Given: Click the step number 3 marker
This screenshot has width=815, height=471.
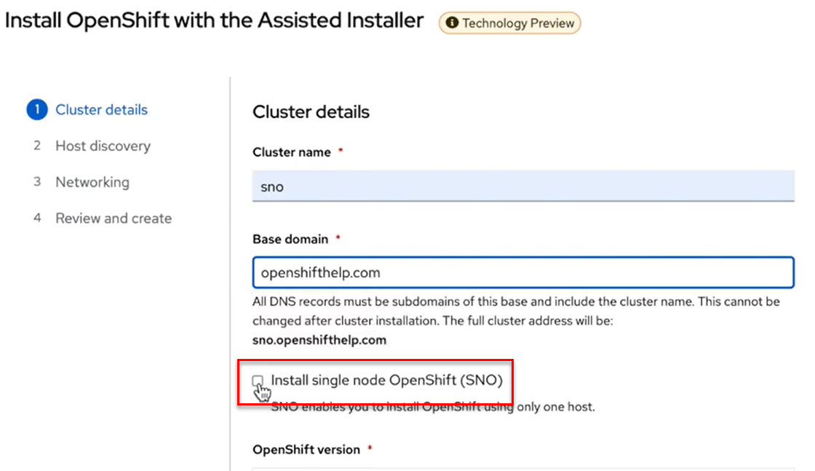Looking at the screenshot, I should (x=37, y=182).
